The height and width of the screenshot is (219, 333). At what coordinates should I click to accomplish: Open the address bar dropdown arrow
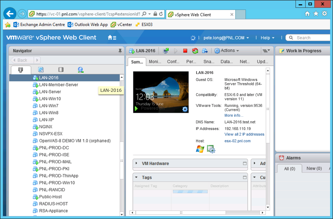click(x=149, y=14)
